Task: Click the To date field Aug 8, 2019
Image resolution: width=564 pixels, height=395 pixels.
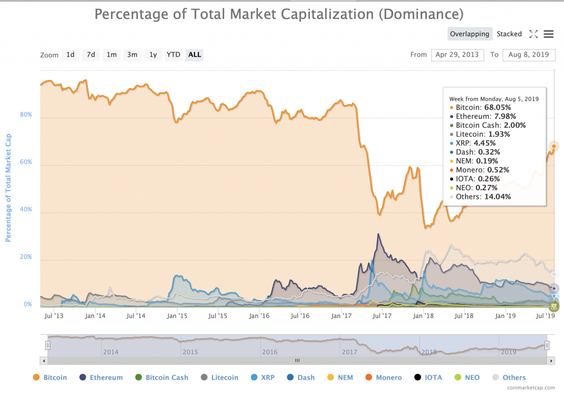Action: click(529, 55)
